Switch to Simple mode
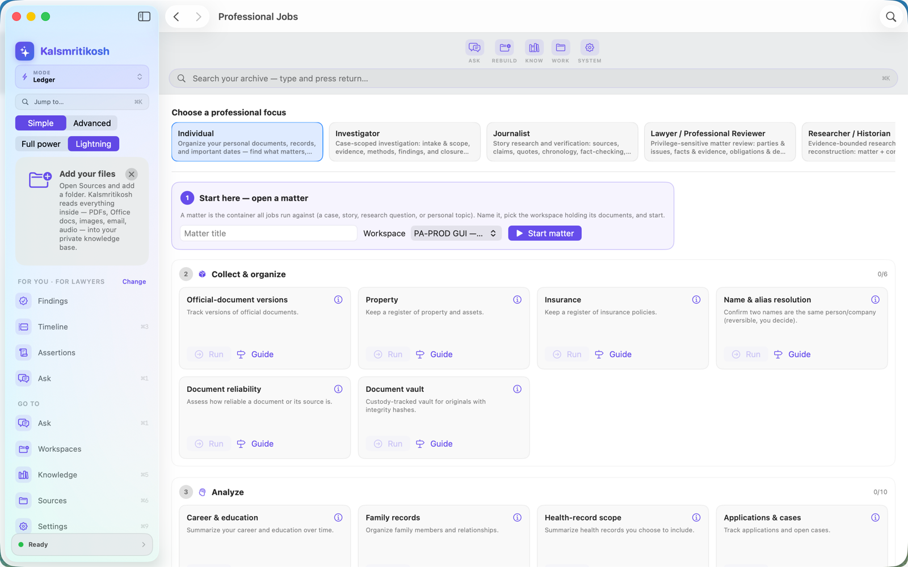 [x=41, y=123]
